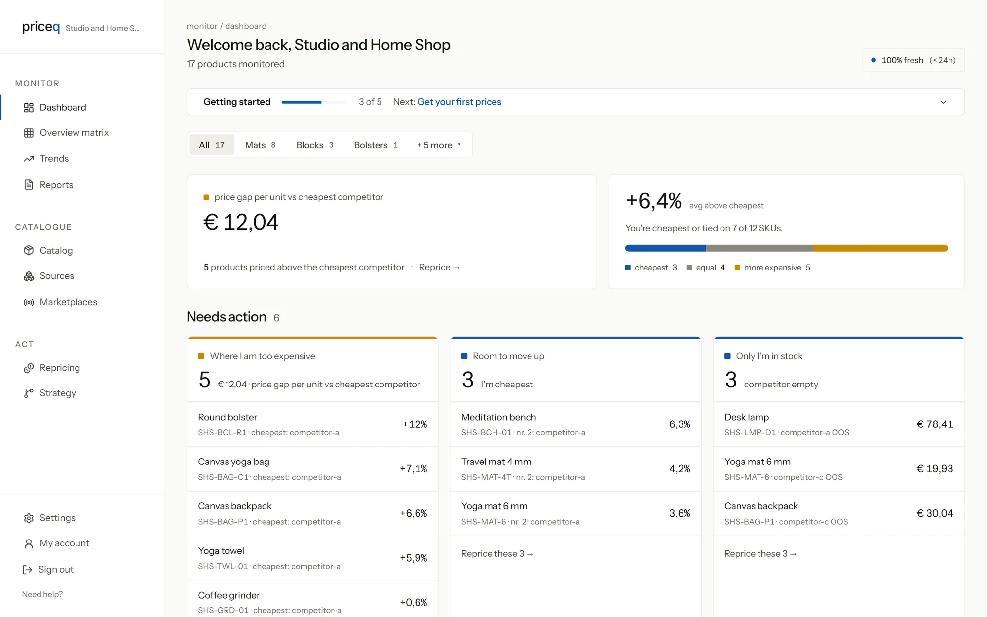The image size is (987, 617).
Task: Switch to the Bolsters category tab
Action: tap(376, 145)
